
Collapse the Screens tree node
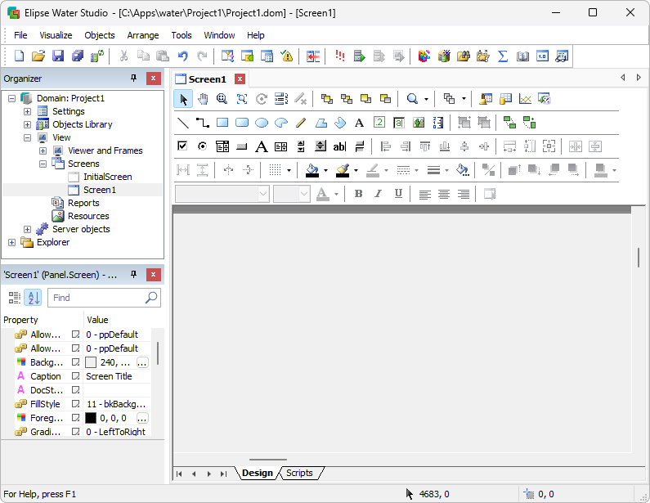[x=43, y=164]
